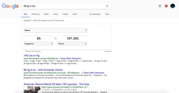This screenshot has height=93, width=179.
Task: Open 85 kg to lb Unit Converter link
Action: coord(43,70)
